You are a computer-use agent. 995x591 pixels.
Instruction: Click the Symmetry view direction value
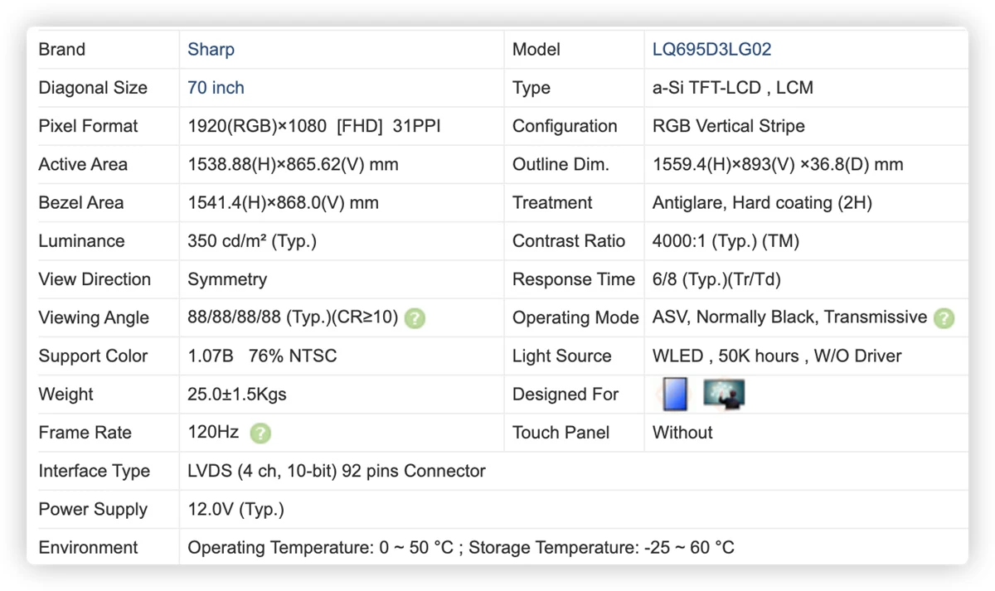tap(227, 279)
